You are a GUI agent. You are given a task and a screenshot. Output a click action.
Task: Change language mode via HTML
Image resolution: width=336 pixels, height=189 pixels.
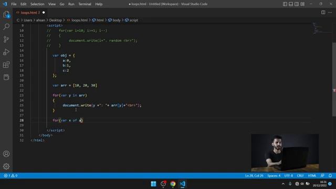tap(312, 175)
